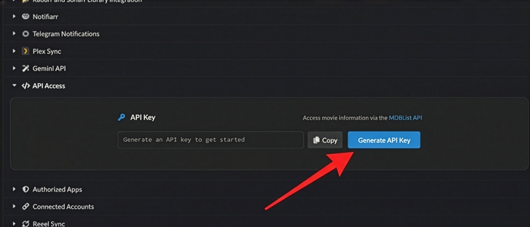530x227 pixels.
Task: Focus the API key text field
Action: pos(210,140)
